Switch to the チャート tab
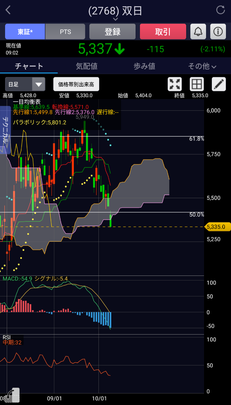The height and width of the screenshot is (405, 231). click(x=29, y=66)
